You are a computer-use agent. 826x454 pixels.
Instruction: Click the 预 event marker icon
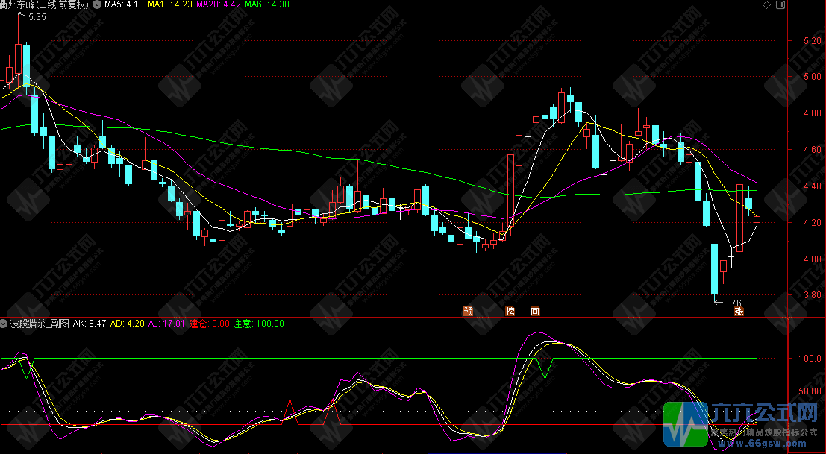point(468,311)
